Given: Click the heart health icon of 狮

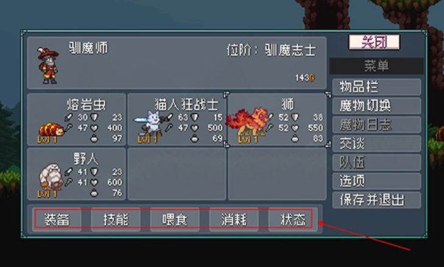Looking at the screenshot, I should point(295,128).
